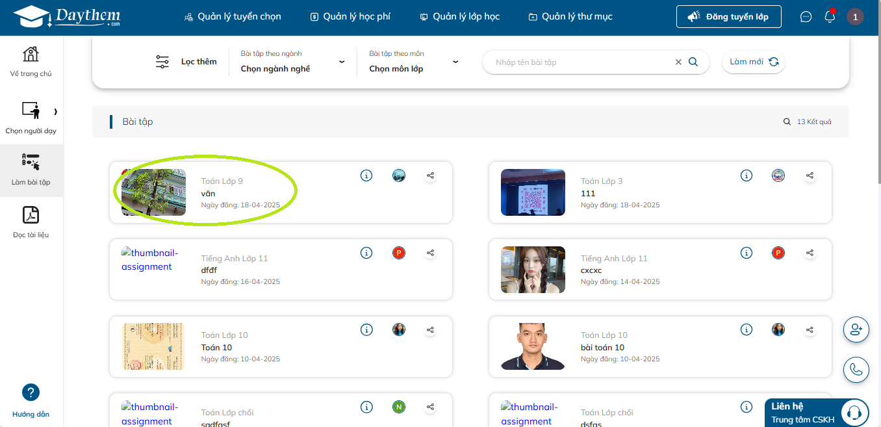Click the Làm mới refresh button
The image size is (881, 427).
click(x=754, y=62)
